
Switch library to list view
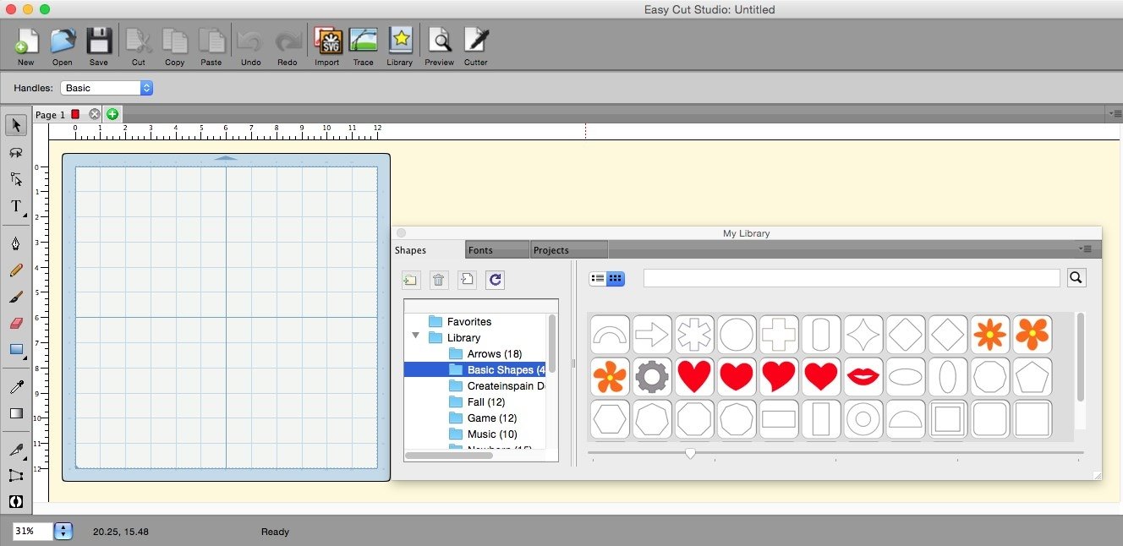click(x=598, y=278)
